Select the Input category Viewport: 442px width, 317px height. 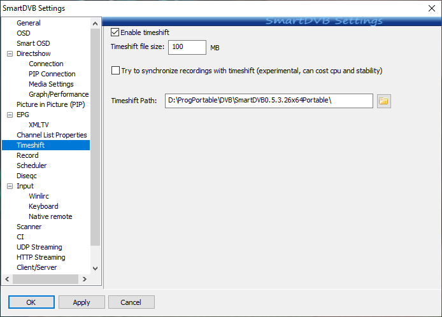25,186
